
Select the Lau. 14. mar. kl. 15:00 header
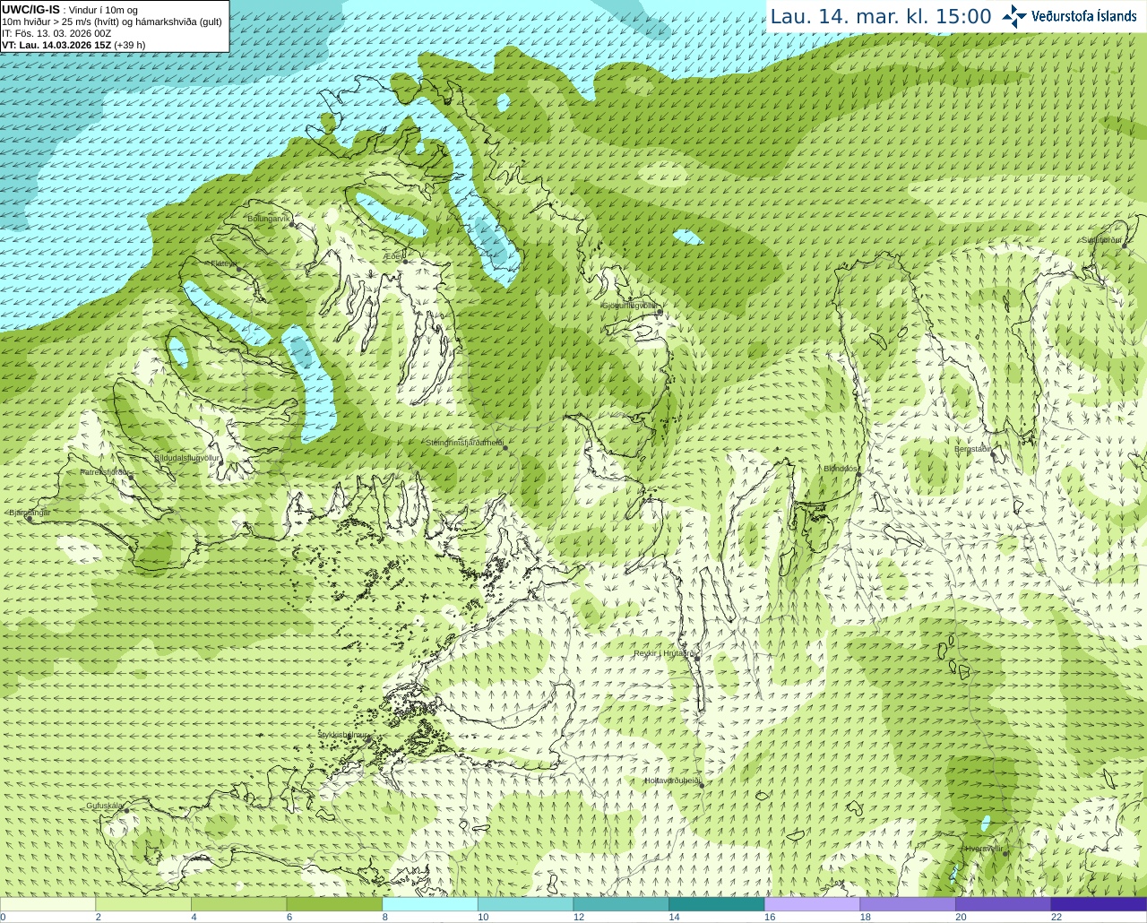[881, 16]
